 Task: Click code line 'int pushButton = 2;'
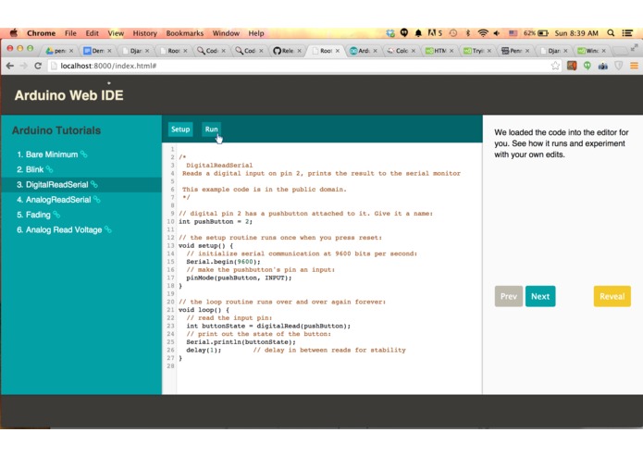point(216,221)
